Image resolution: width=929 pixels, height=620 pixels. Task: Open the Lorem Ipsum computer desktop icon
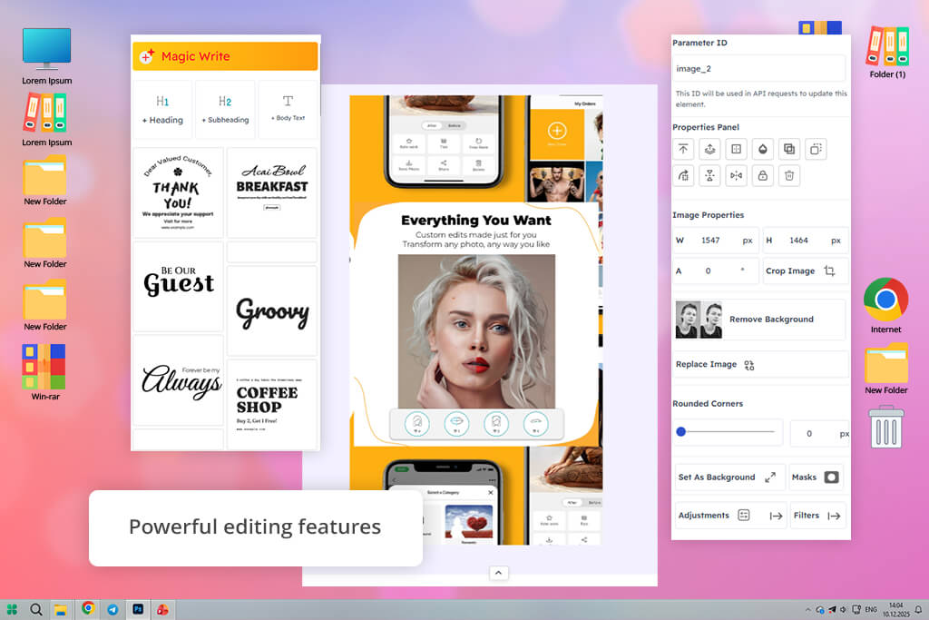click(x=47, y=56)
